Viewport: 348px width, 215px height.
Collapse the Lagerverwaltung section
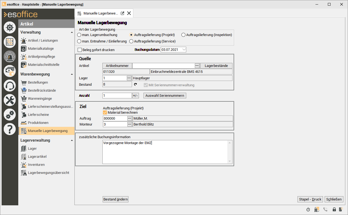coord(72,141)
